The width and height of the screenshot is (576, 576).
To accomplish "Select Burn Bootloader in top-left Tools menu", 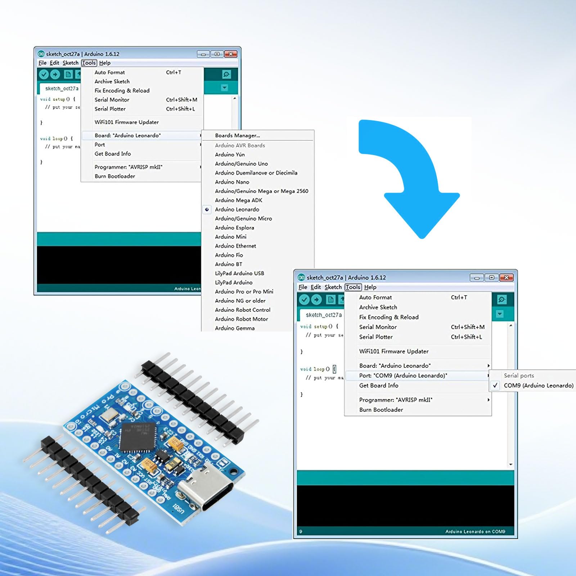I will click(141, 176).
